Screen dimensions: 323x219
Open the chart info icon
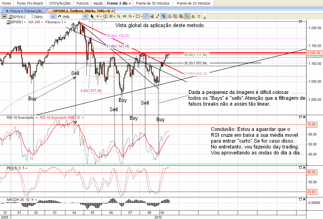pos(105,16)
